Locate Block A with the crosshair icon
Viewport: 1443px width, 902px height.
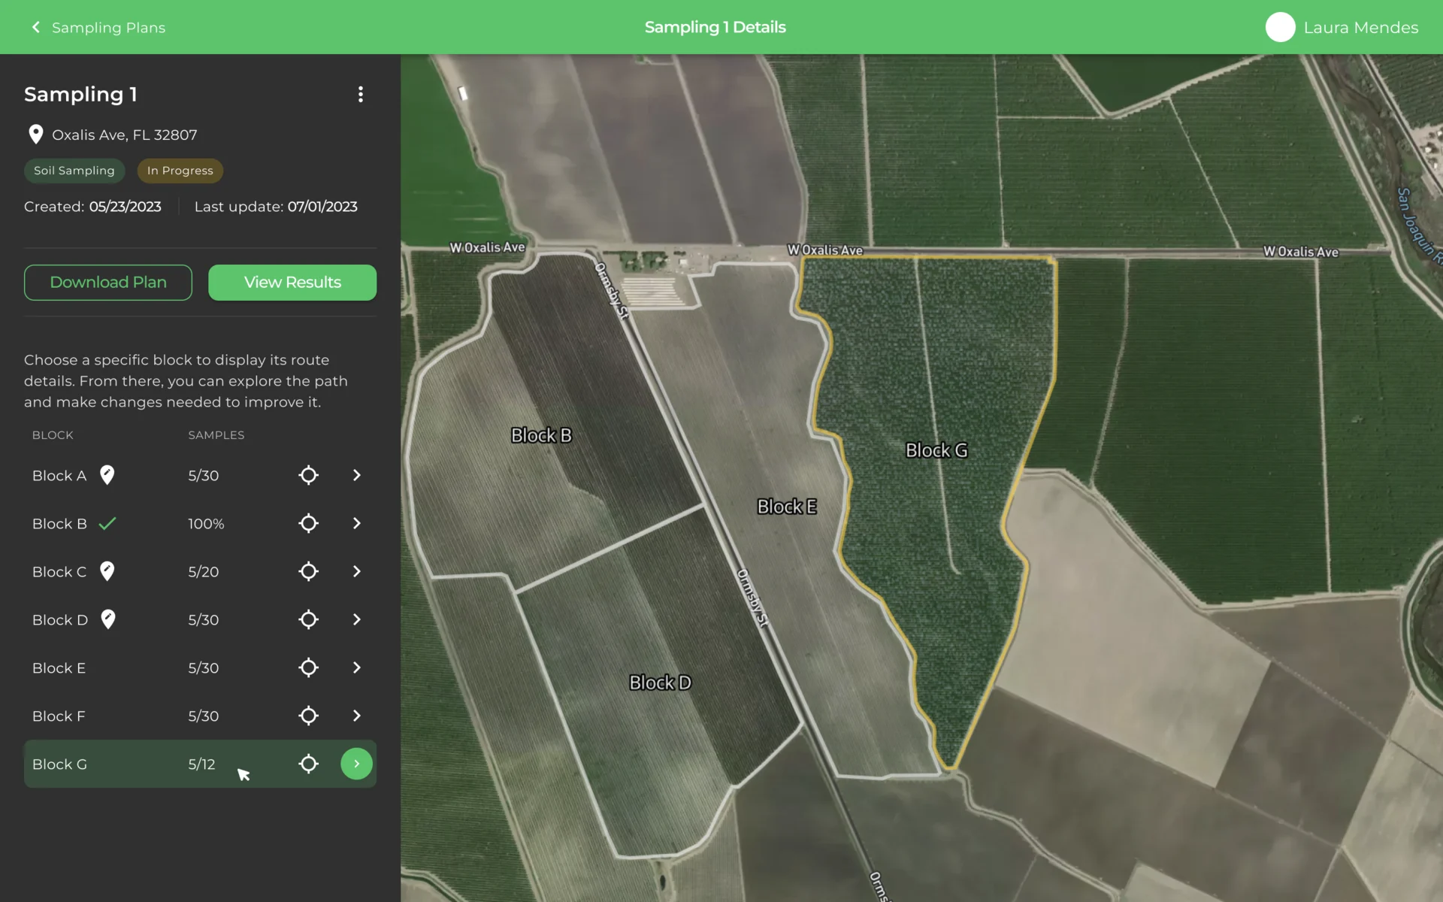[308, 475]
